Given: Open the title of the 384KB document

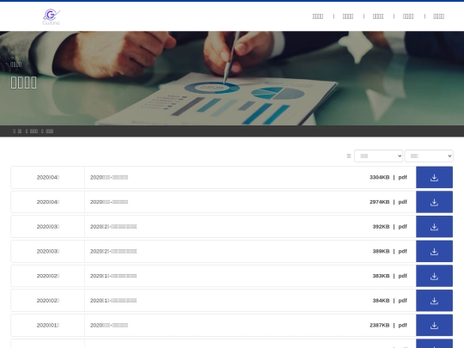Looking at the screenshot, I should coord(113,301).
